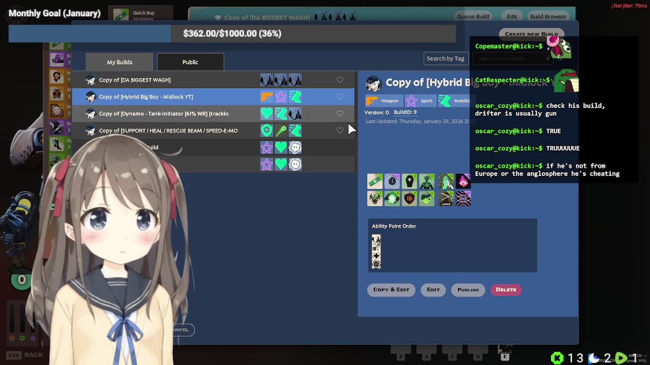Click the green wand tag in SUPPORT row
The image size is (650, 365).
pyautogui.click(x=281, y=130)
